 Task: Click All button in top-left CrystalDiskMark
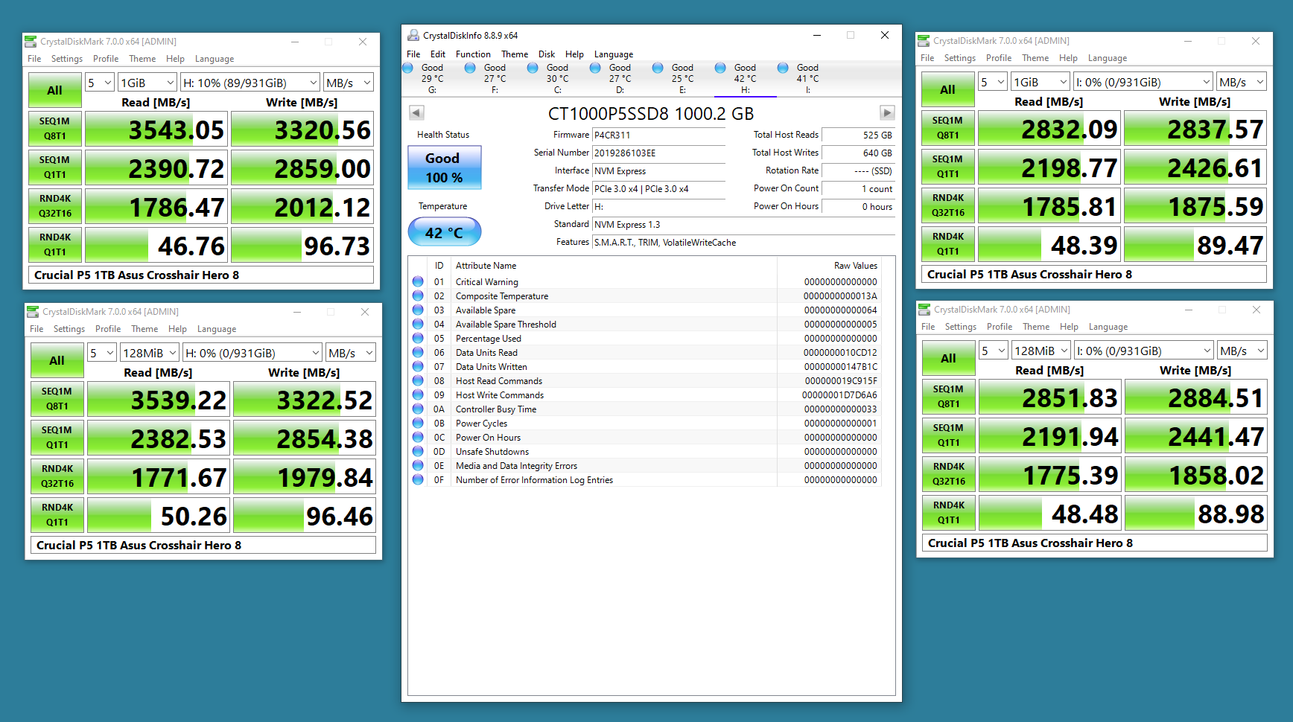[x=55, y=91]
